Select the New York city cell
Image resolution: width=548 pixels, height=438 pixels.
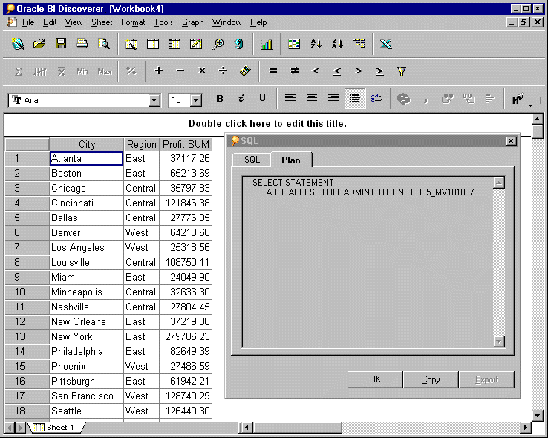pyautogui.click(x=87, y=336)
